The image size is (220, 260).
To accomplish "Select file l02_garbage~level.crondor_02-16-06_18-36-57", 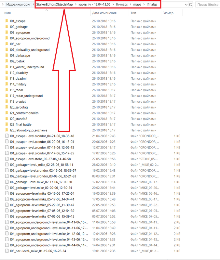I will (43, 170).
